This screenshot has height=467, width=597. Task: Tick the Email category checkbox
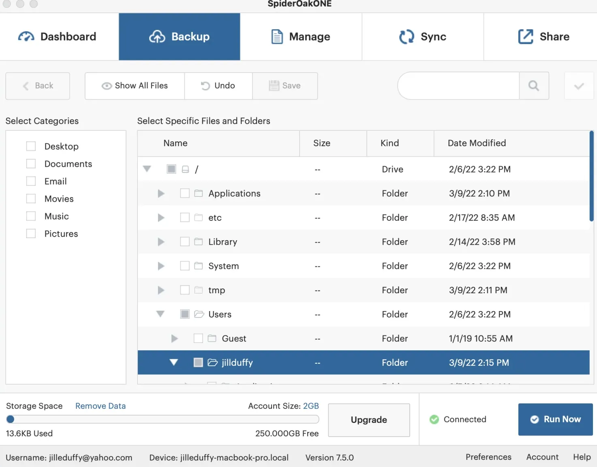pos(31,181)
